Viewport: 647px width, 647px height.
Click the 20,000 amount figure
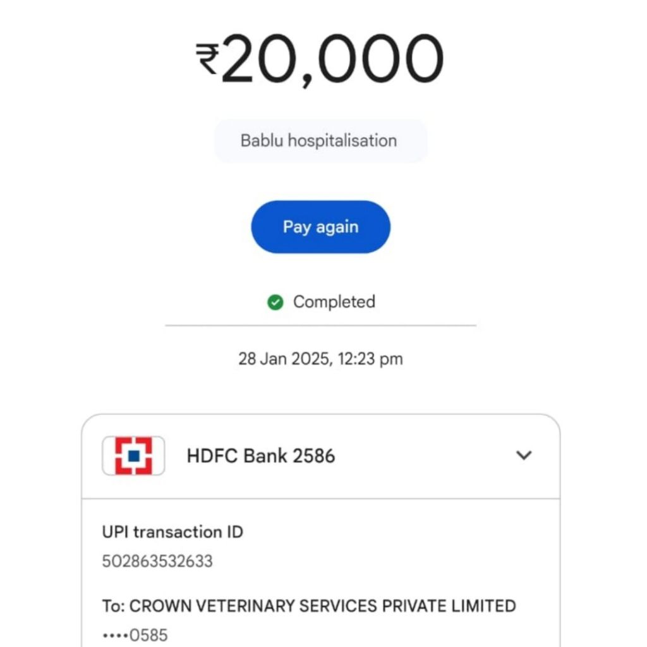pyautogui.click(x=333, y=61)
